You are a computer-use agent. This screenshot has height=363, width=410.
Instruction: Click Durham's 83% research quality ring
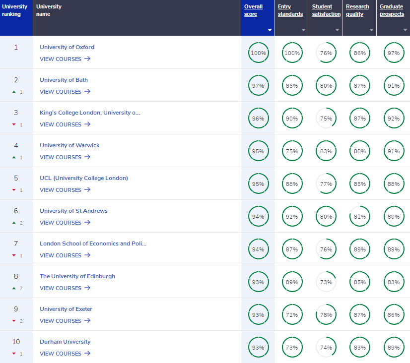tap(360, 347)
